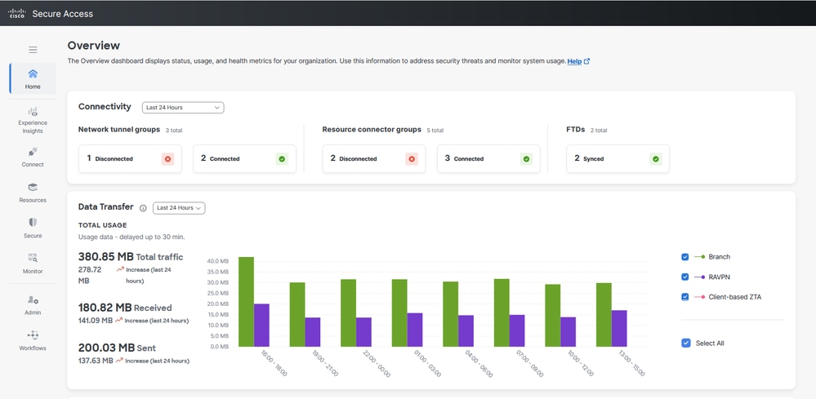
Task: Open the Resources icon in sidebar
Action: 33,187
